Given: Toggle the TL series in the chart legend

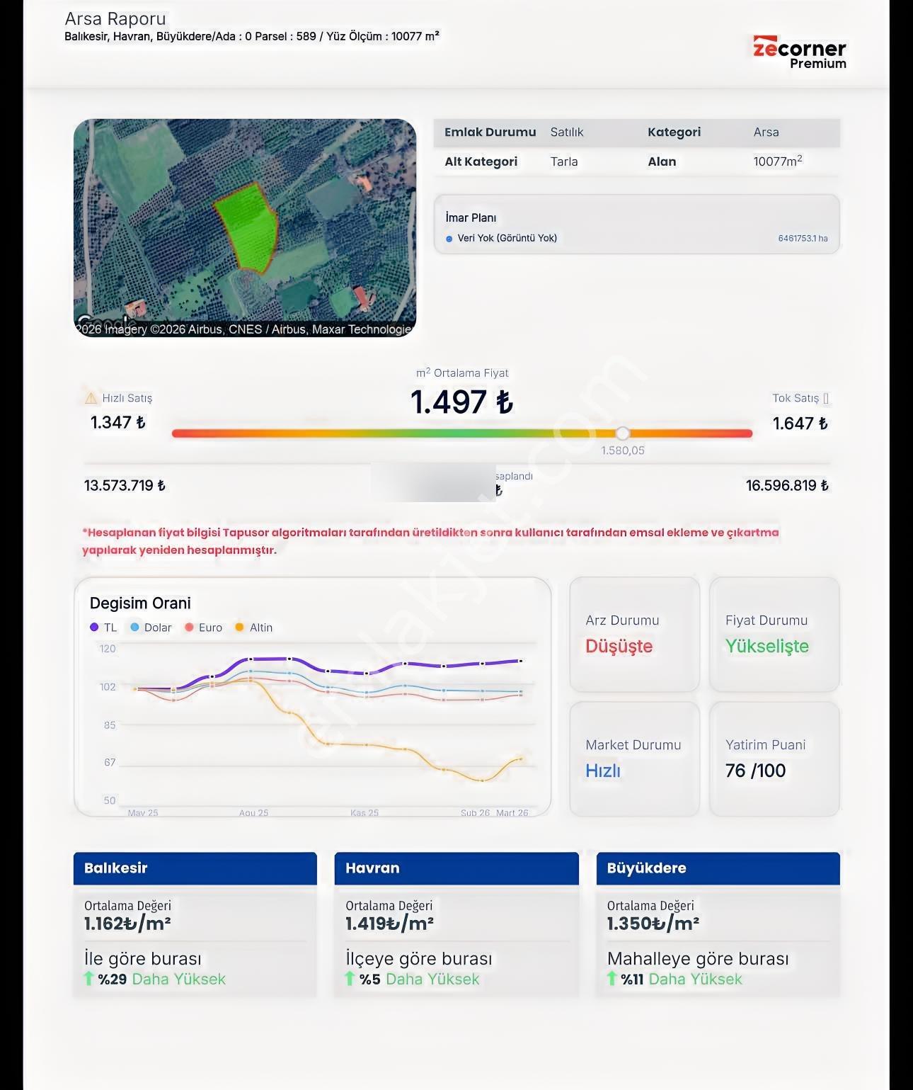Looking at the screenshot, I should [x=103, y=628].
